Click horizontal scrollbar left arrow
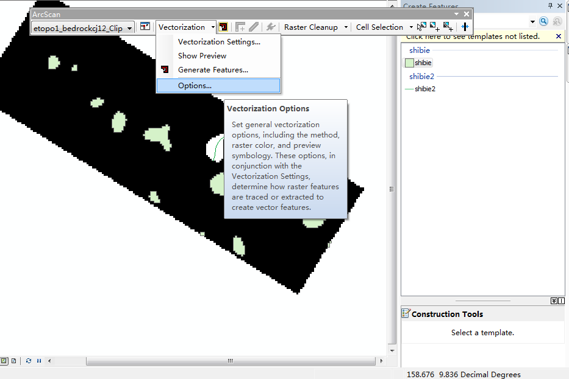 point(49,361)
